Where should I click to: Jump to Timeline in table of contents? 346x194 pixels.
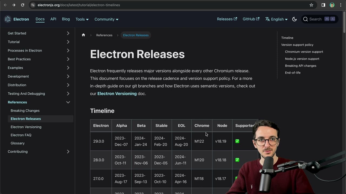(287, 38)
